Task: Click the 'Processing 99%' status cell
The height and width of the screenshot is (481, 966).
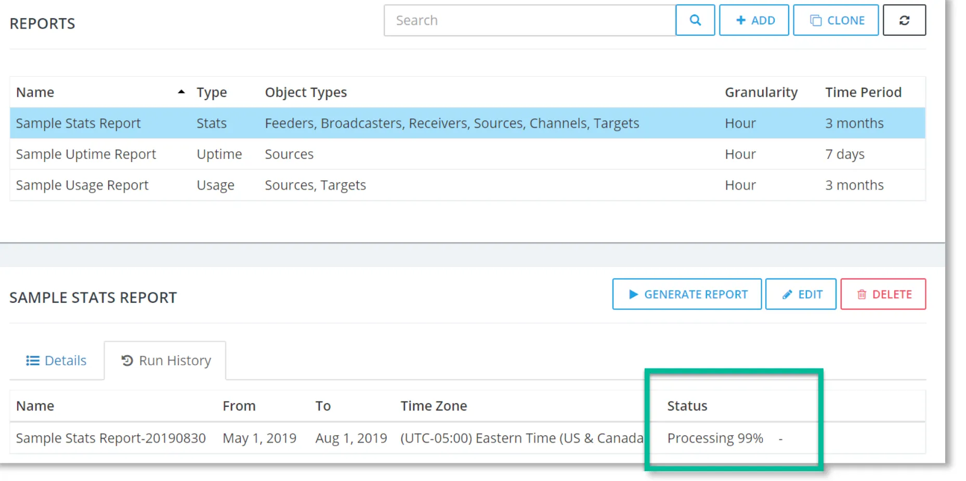Action: (x=715, y=438)
